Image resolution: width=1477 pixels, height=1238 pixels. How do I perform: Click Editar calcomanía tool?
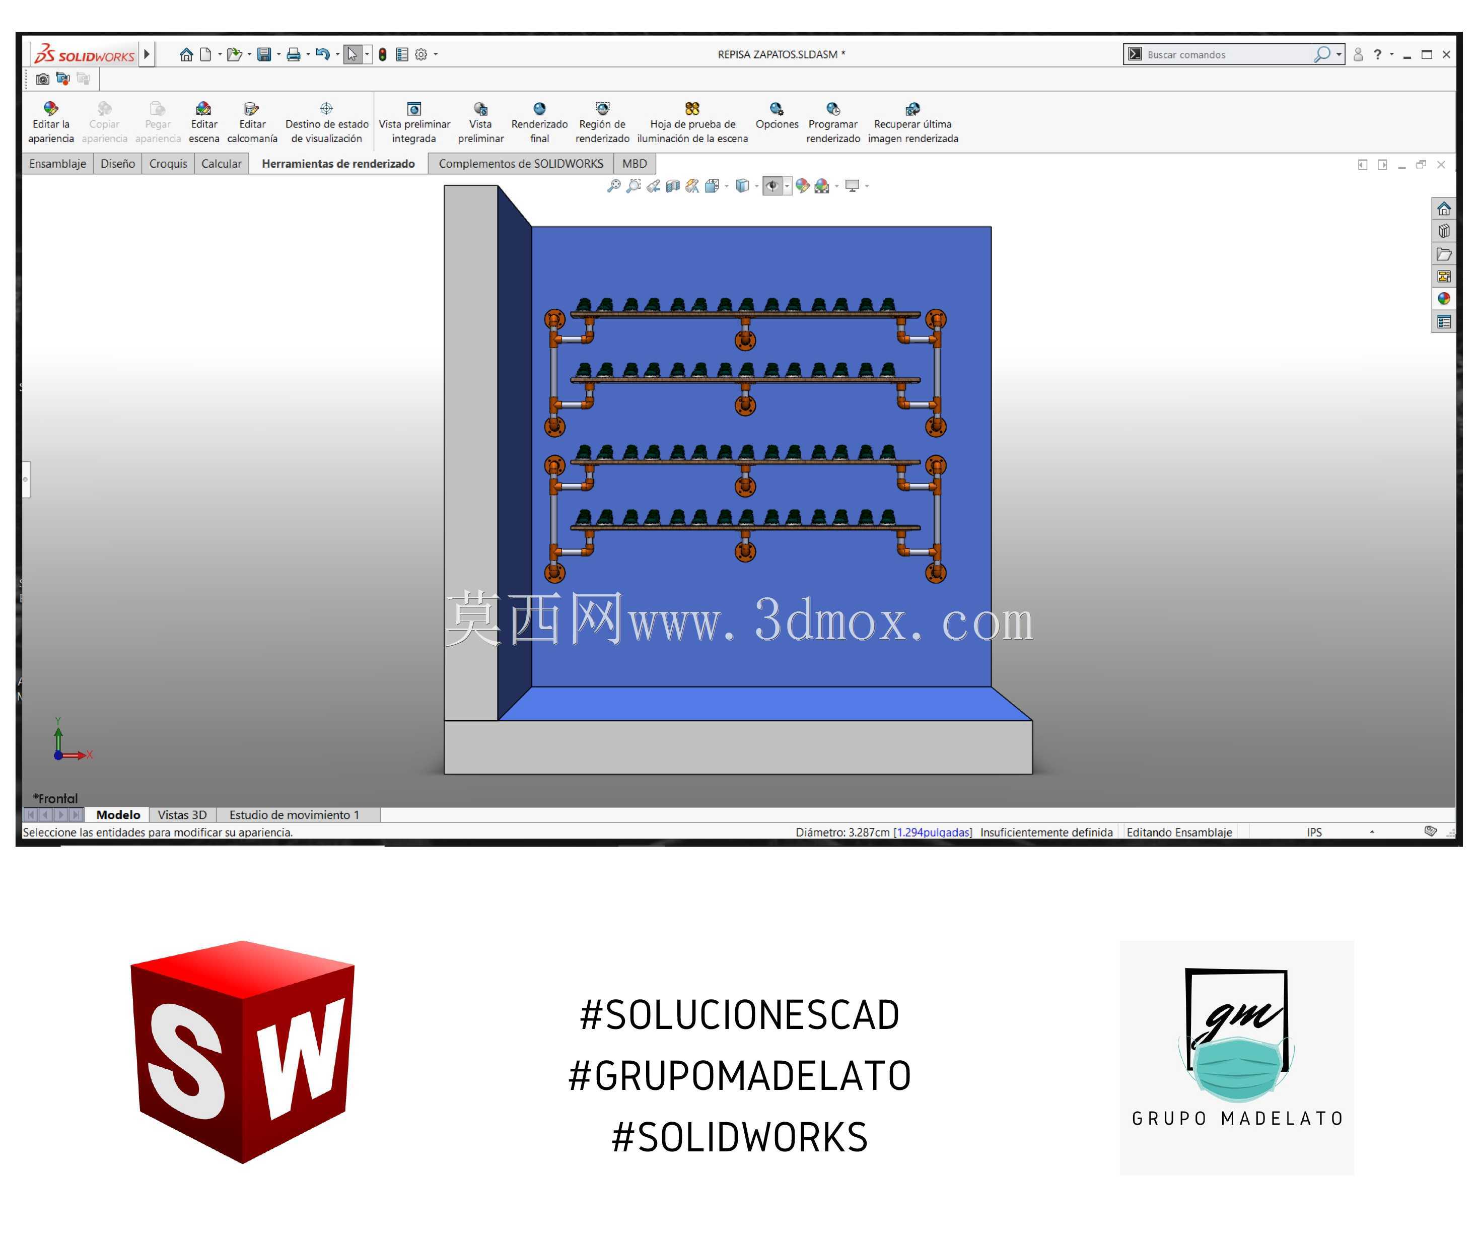252,122
